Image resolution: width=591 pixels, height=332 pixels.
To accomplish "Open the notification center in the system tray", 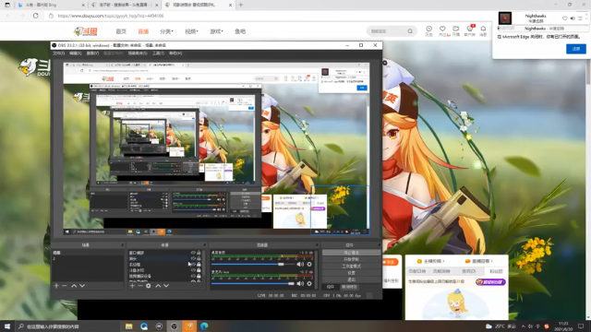I will [x=581, y=326].
